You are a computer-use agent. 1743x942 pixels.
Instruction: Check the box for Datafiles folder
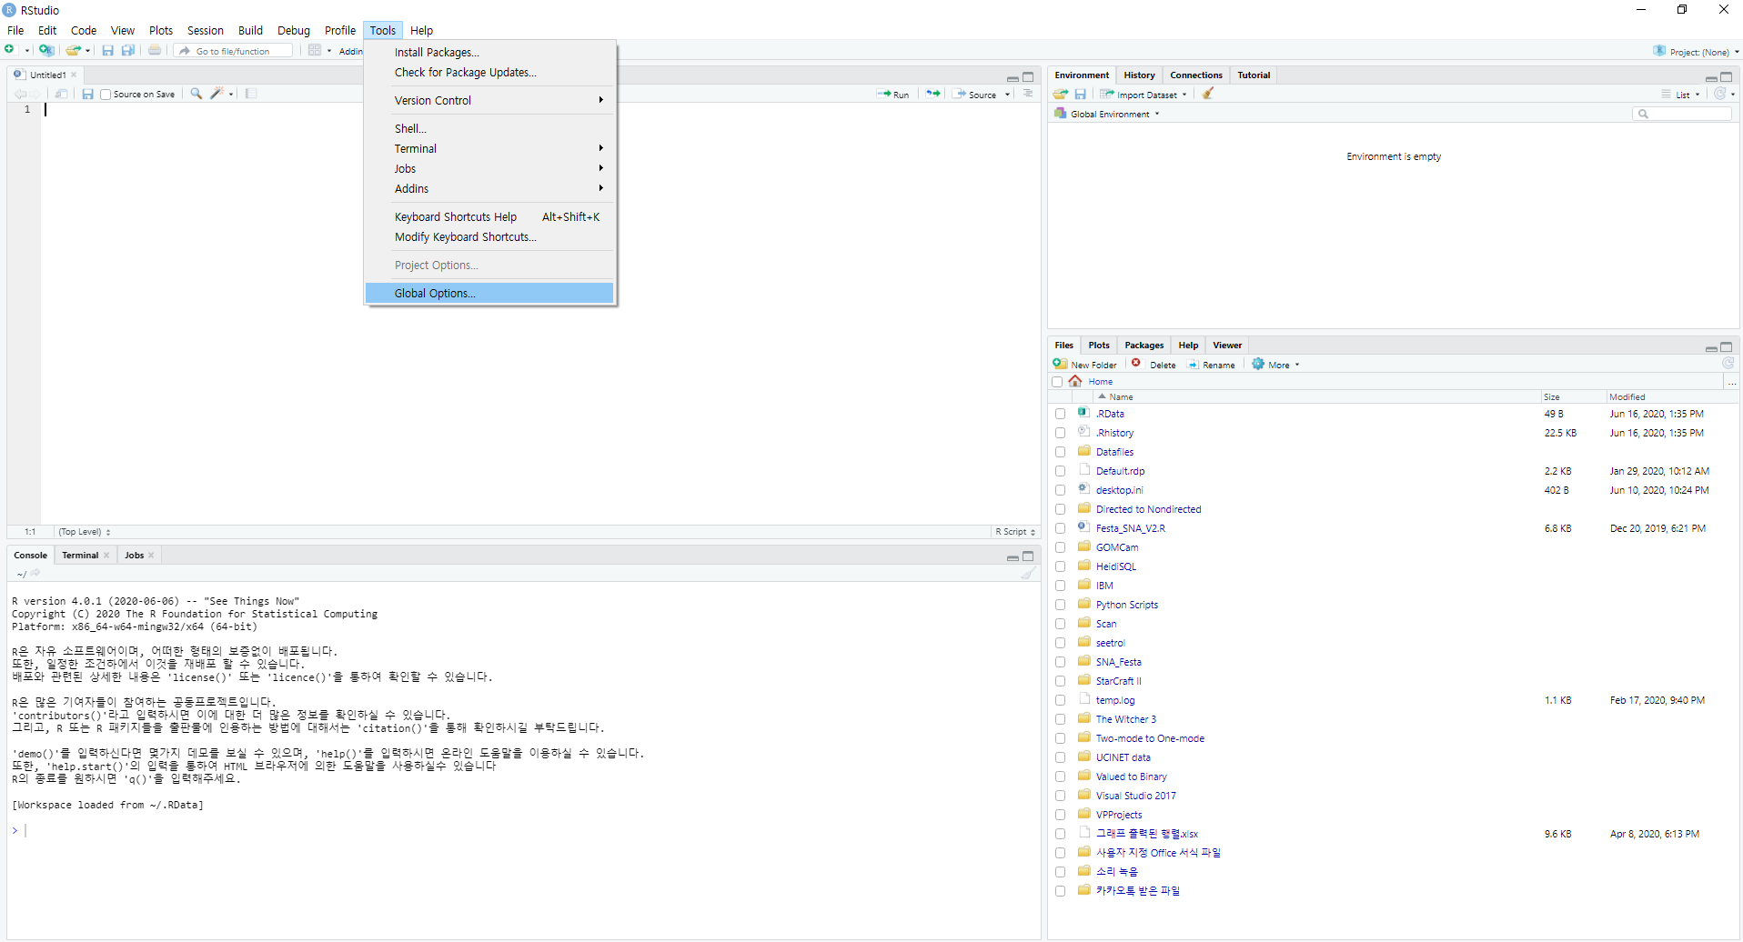(x=1060, y=452)
